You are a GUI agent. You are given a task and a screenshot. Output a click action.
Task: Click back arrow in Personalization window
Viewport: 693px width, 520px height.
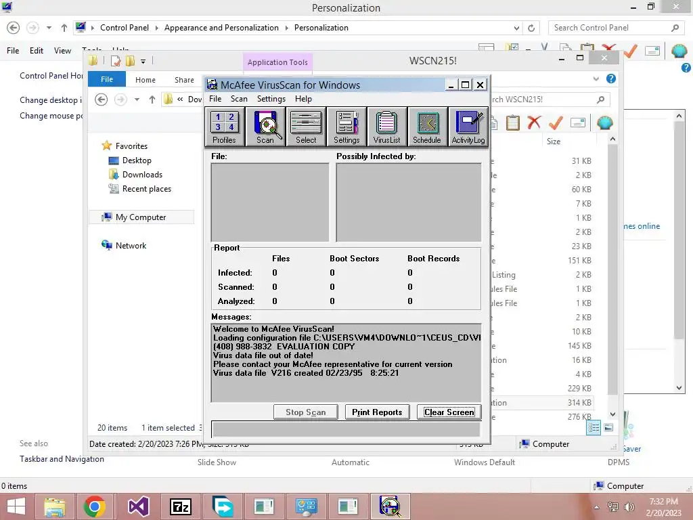click(14, 28)
